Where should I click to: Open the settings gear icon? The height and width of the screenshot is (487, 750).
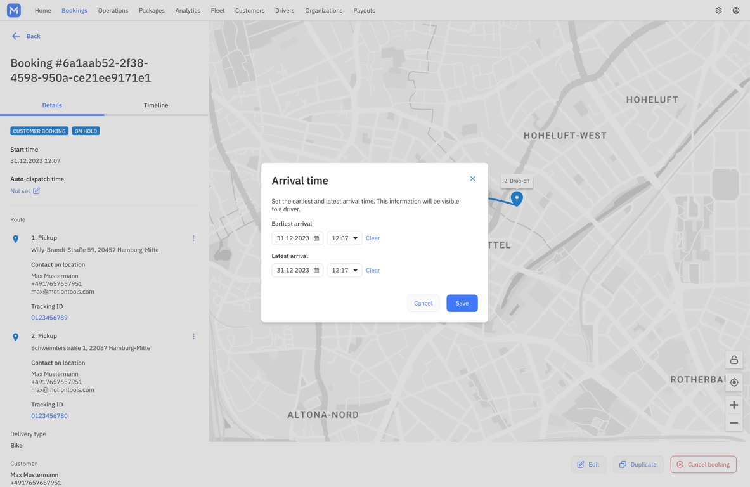(x=718, y=11)
